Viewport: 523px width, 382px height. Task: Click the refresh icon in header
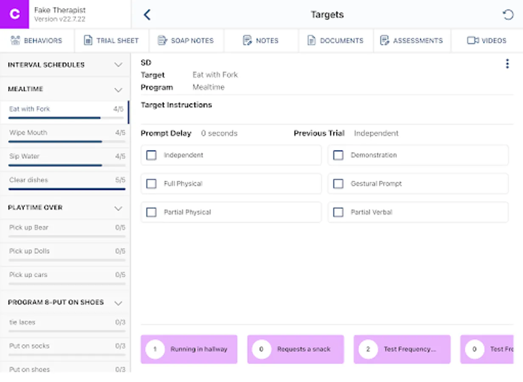click(x=508, y=15)
